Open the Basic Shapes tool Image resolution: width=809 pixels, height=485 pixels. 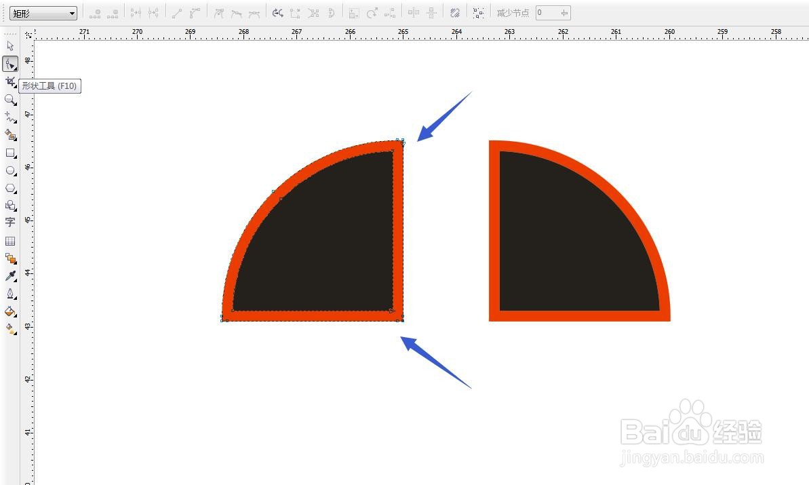point(10,206)
